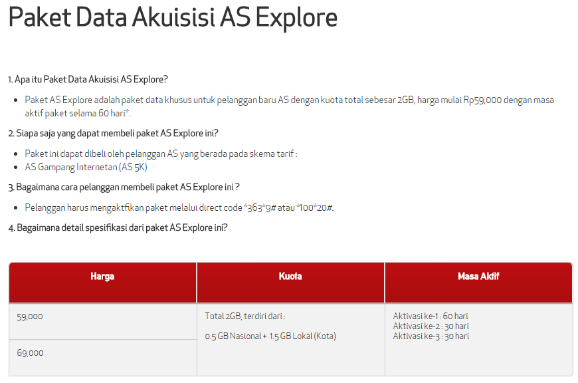The image size is (578, 383).
Task: Select question '1. Apa itu Paket Data Akuisisi AS Explore?'
Action: [x=88, y=79]
